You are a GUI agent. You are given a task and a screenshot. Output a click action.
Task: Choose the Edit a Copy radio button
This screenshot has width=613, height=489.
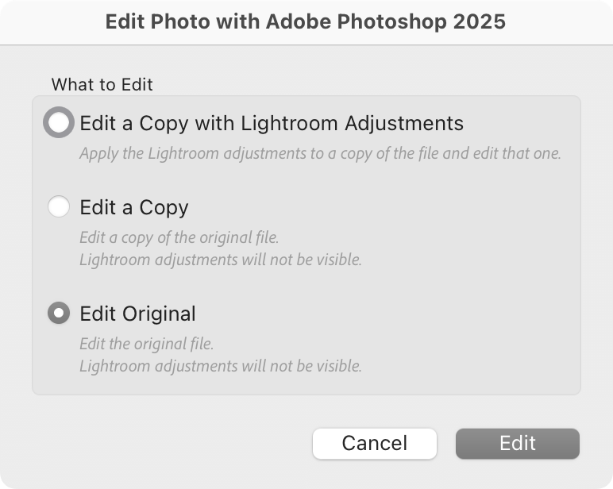(x=59, y=206)
